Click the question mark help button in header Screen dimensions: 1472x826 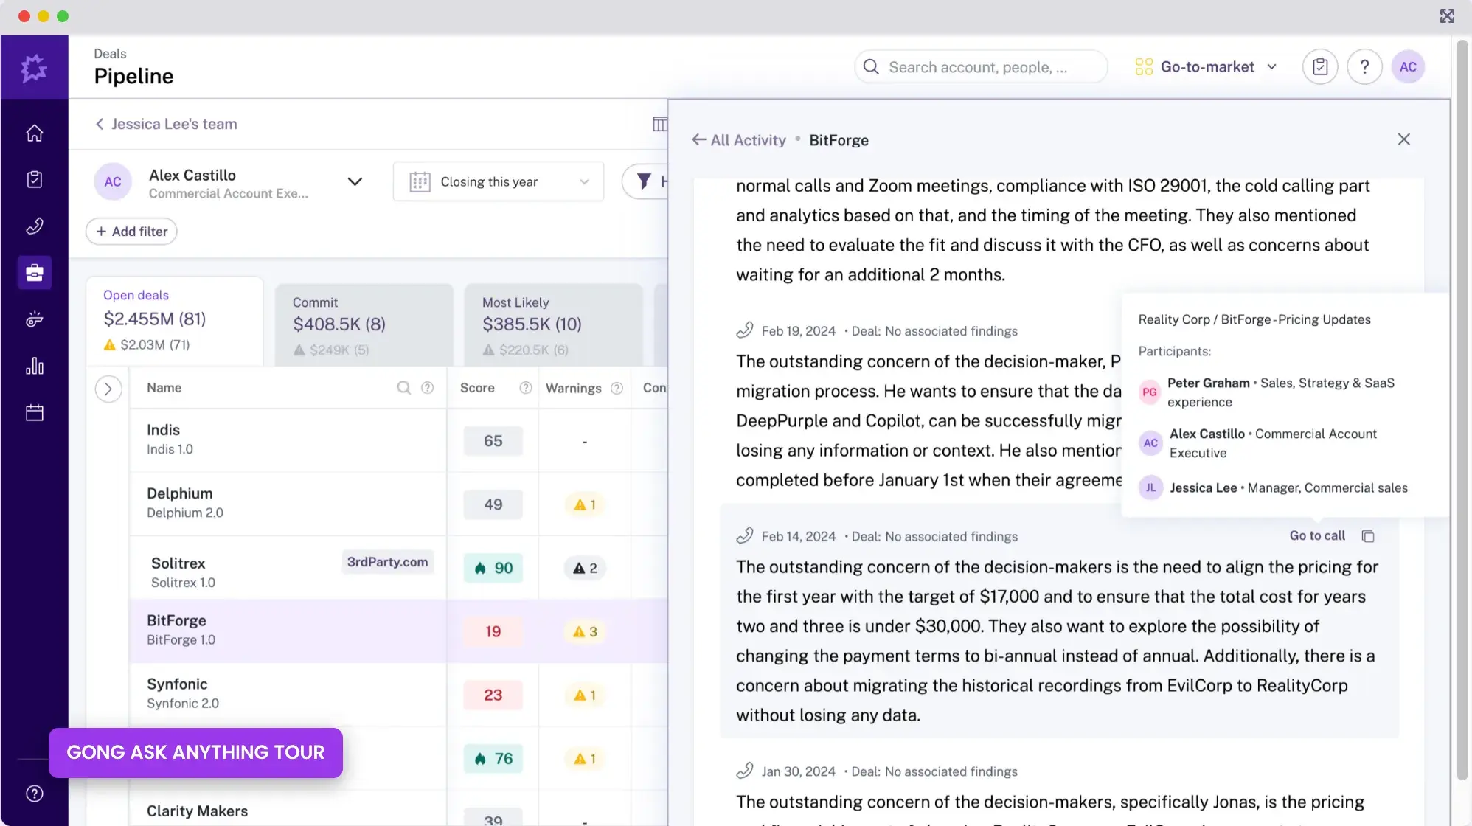pyautogui.click(x=1364, y=67)
